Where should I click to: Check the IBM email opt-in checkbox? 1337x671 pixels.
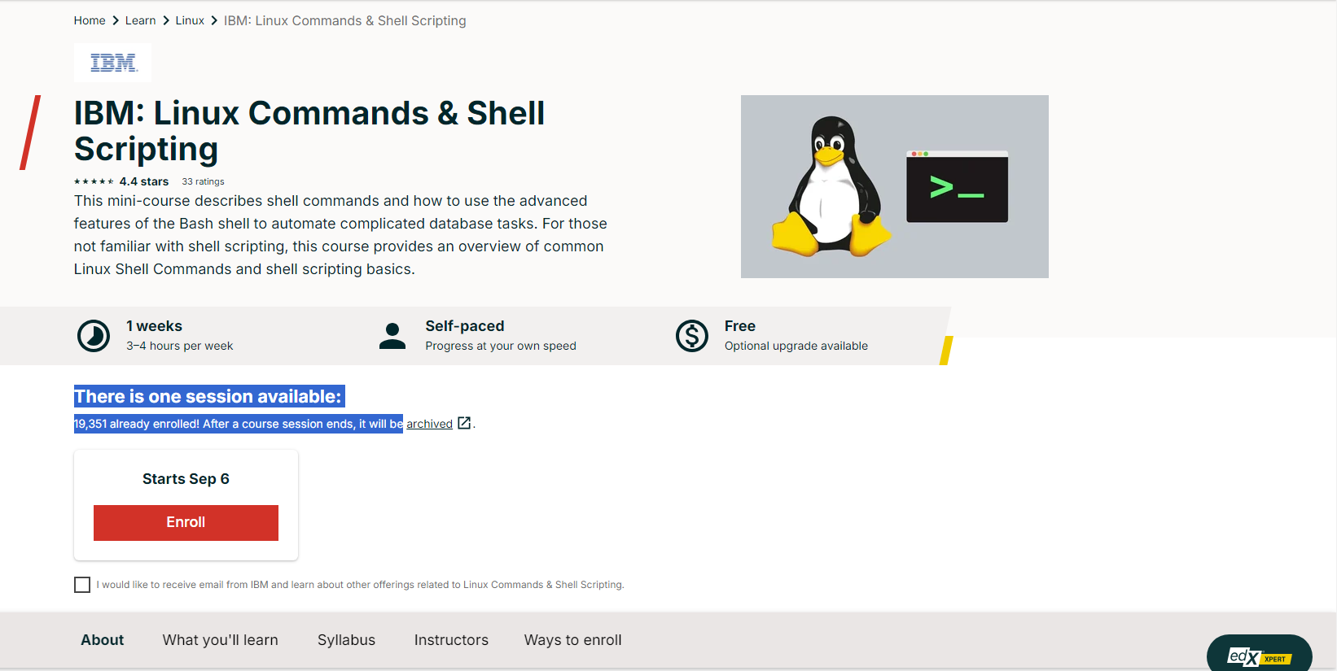point(82,585)
